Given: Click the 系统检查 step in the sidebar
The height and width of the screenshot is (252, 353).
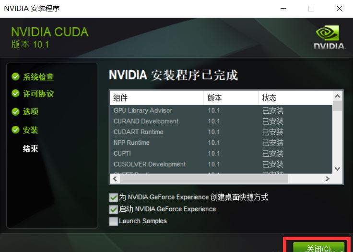Looking at the screenshot, I should coord(38,77).
